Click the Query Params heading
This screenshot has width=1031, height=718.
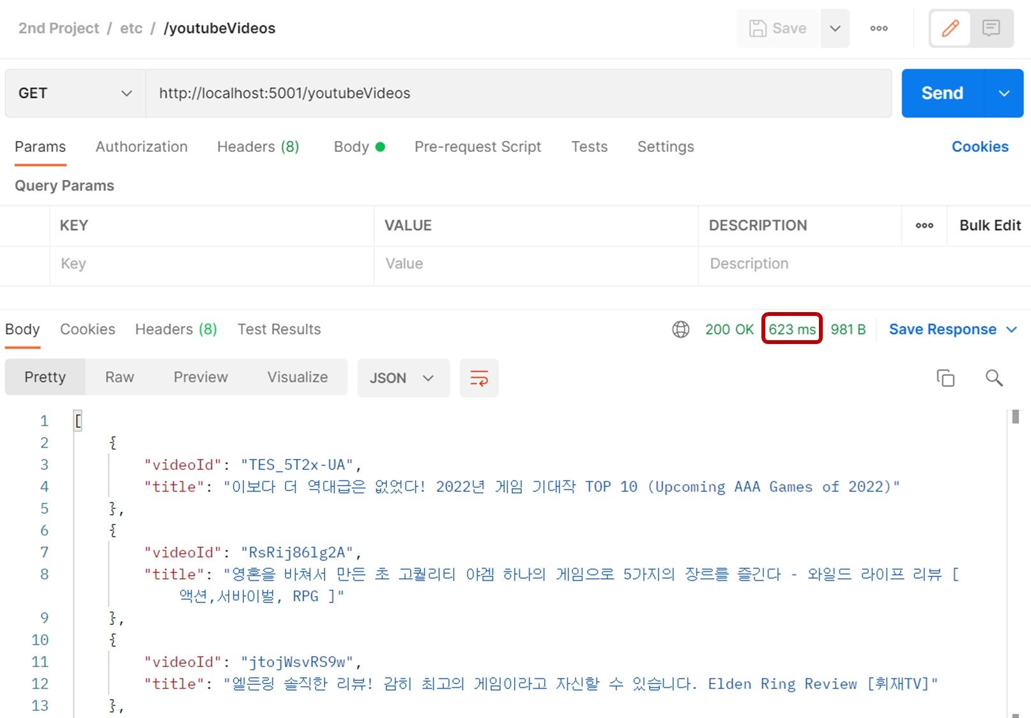[65, 186]
